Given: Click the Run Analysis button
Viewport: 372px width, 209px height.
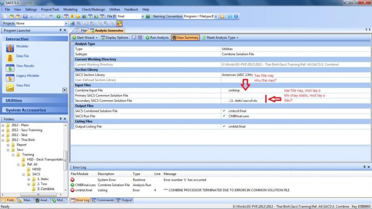Looking at the screenshot, I should [157, 38].
